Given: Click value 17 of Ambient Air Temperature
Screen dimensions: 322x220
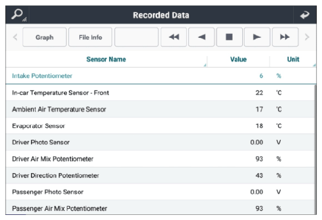Looking at the screenshot, I should [x=259, y=109].
